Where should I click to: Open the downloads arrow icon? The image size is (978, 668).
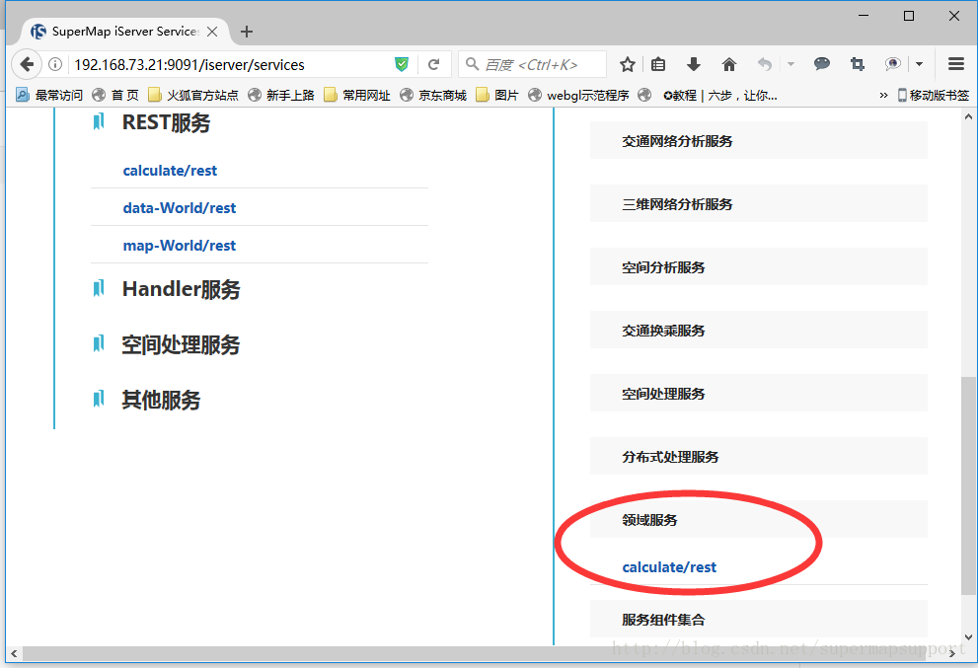[694, 64]
